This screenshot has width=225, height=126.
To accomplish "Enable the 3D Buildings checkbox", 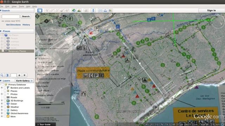I will [5, 100].
